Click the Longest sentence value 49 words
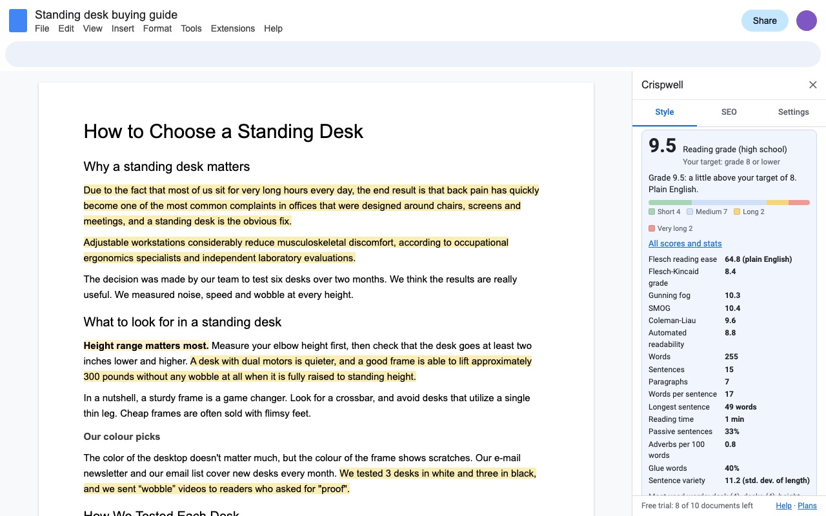This screenshot has height=516, width=826. [x=741, y=407]
